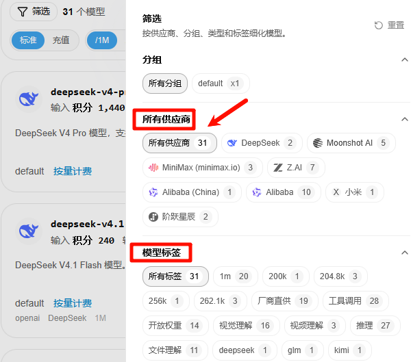Filter by 工具调用 tag
411x362 pixels.
pyautogui.click(x=356, y=301)
